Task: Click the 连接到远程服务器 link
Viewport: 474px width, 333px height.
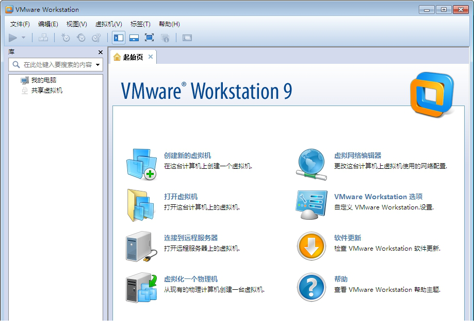Action: tap(191, 238)
